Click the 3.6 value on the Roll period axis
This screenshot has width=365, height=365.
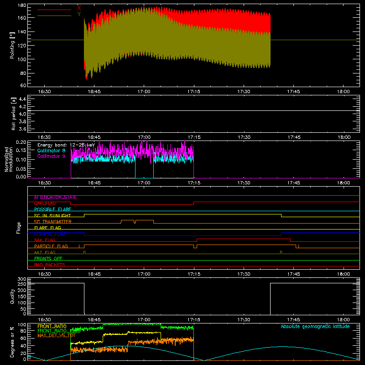click(22, 129)
